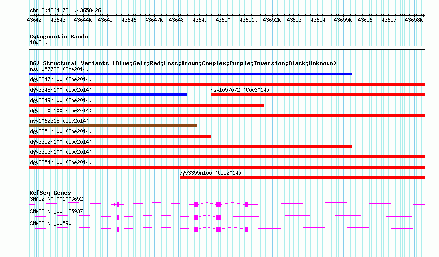Click the 43652k ruler tick label
The image size is (439, 257).
[272, 20]
